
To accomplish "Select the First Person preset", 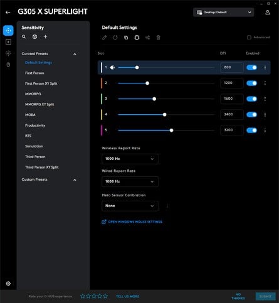I will click(x=34, y=73).
